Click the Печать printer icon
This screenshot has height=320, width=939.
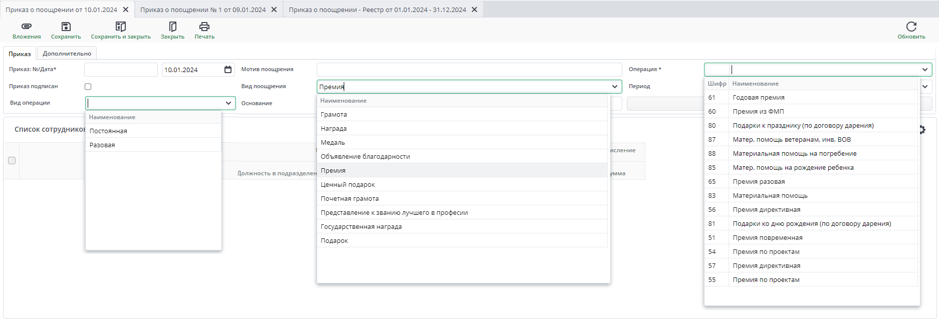(204, 27)
